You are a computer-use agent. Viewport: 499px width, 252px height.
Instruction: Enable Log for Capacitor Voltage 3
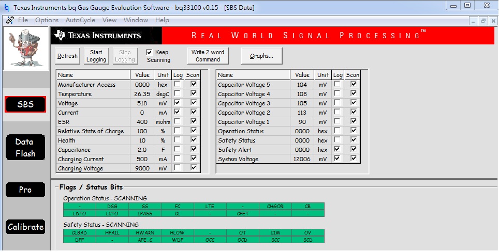pos(337,103)
